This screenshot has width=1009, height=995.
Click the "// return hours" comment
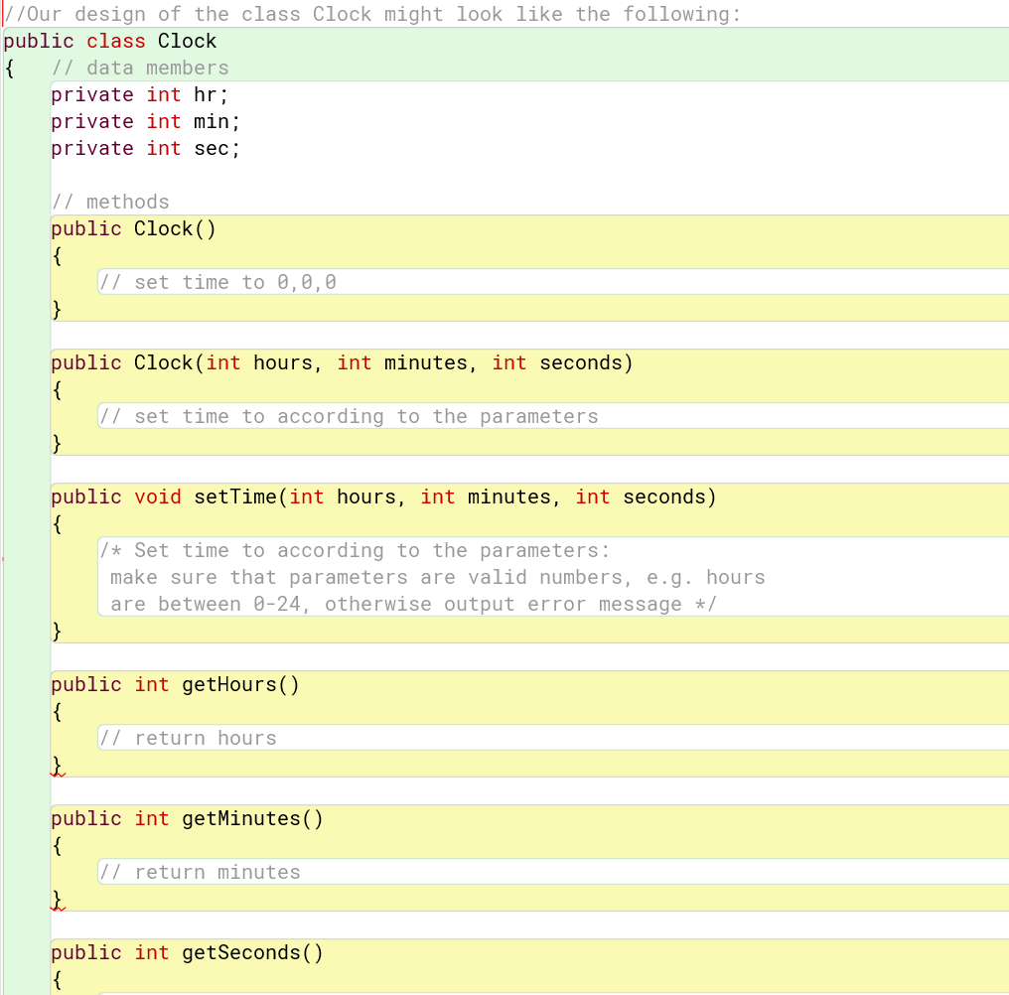pos(188,738)
